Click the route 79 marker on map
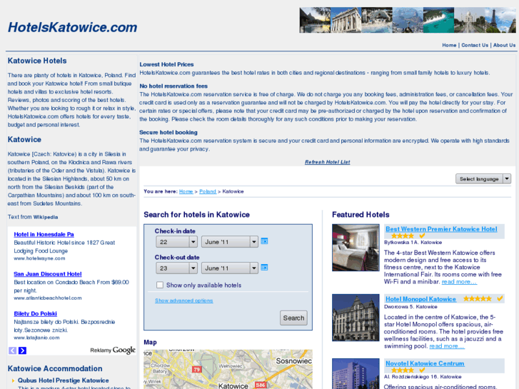Image resolution: width=519 pixels, height=389 pixels. (196, 369)
